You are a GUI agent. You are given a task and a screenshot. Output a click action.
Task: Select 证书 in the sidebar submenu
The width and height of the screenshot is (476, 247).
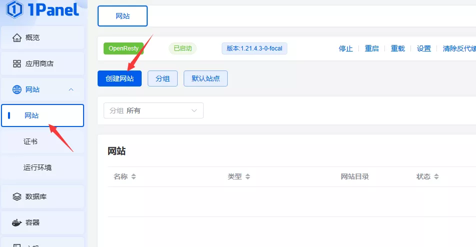tap(31, 141)
